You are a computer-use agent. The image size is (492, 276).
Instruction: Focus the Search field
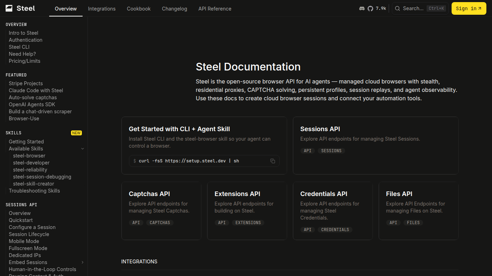(420, 8)
